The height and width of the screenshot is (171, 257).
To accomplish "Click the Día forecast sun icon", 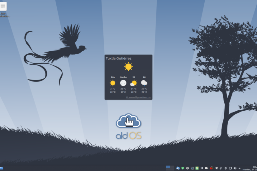I will tap(113, 83).
